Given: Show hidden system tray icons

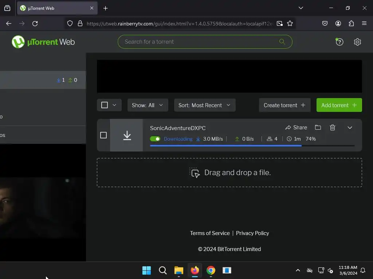Looking at the screenshot, I should click(298, 270).
